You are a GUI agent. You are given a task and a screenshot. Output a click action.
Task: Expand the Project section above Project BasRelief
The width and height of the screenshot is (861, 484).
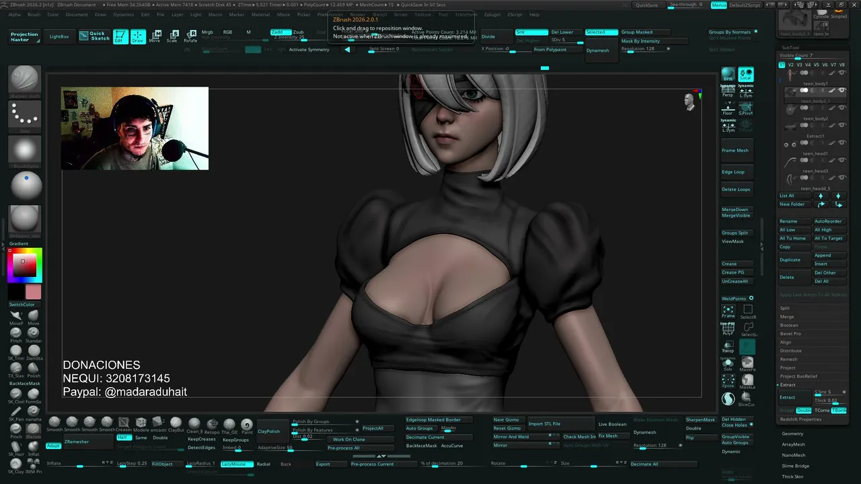[788, 368]
